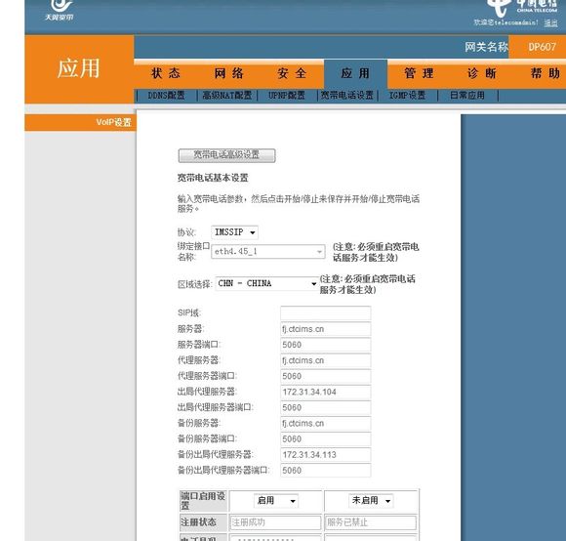Click the 代理服务器 field
The width and height of the screenshot is (566, 541).
[x=326, y=360]
